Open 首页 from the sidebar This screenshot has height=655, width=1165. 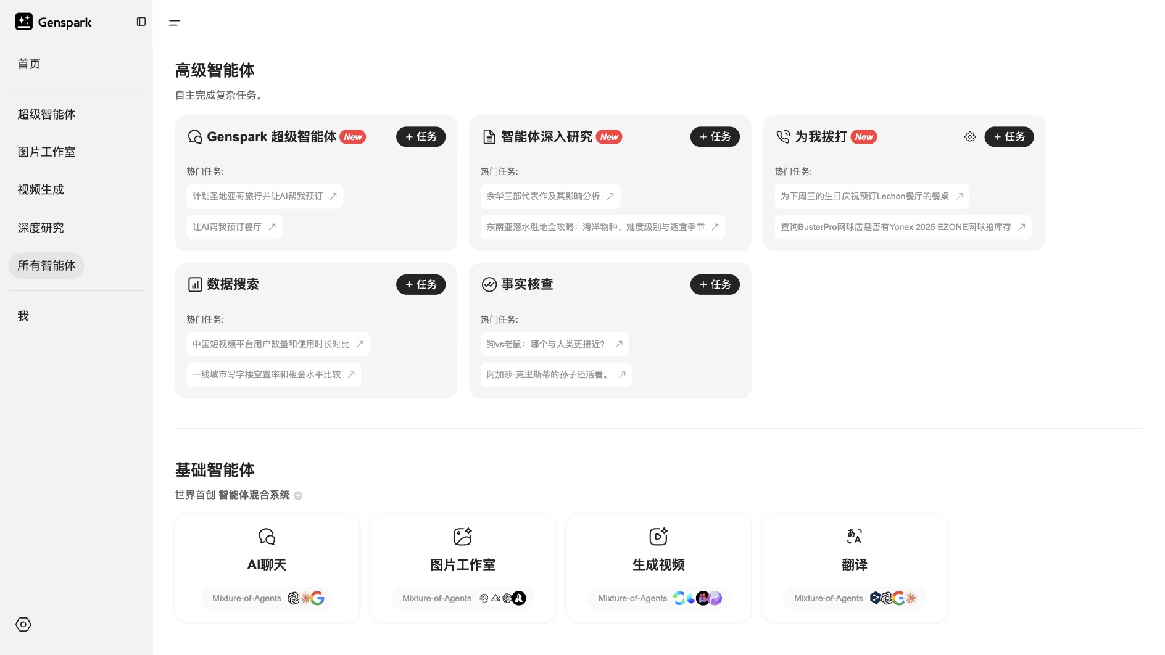28,63
